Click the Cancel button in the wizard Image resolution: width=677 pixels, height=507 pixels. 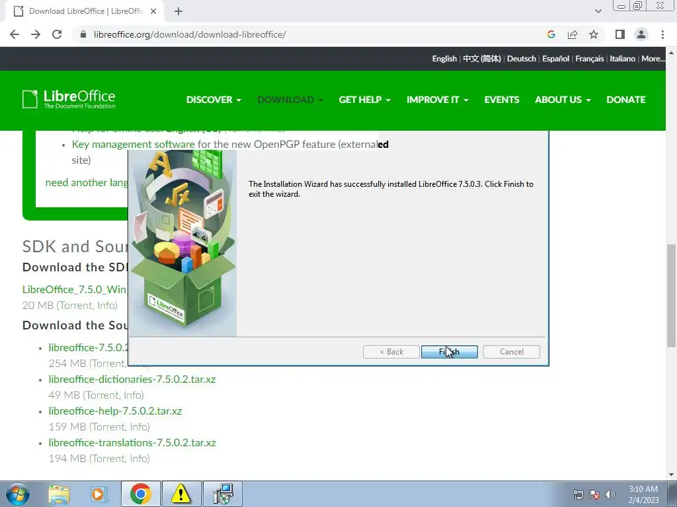511,352
